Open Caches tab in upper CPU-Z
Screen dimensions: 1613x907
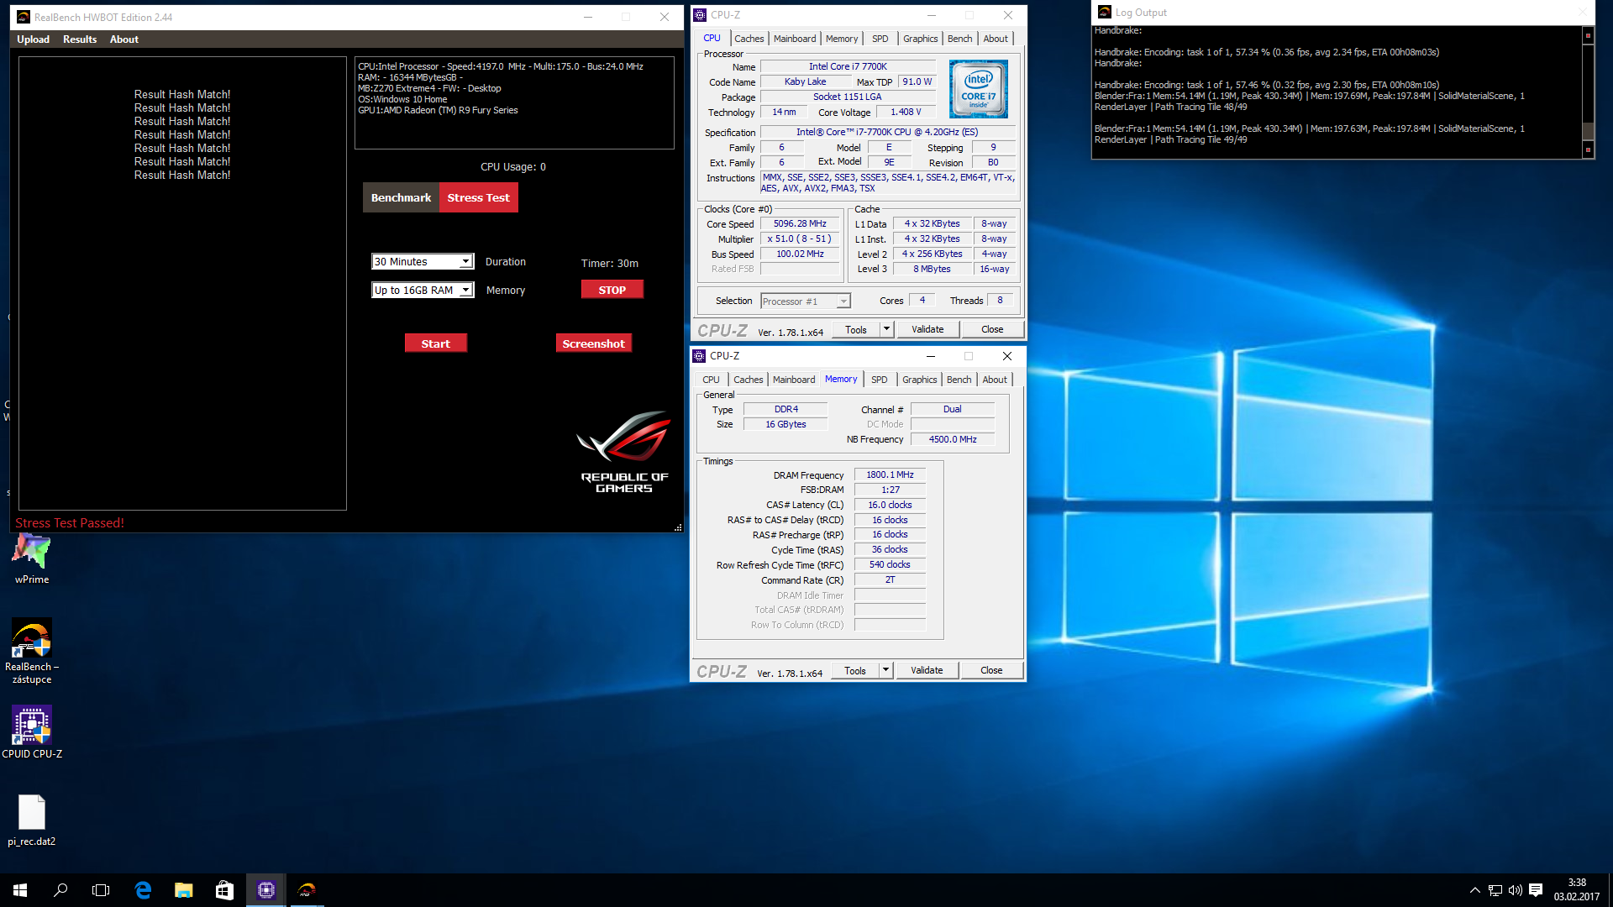click(x=749, y=39)
